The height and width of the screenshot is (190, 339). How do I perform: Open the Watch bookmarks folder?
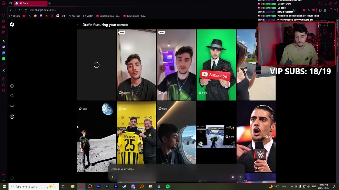(x=88, y=16)
